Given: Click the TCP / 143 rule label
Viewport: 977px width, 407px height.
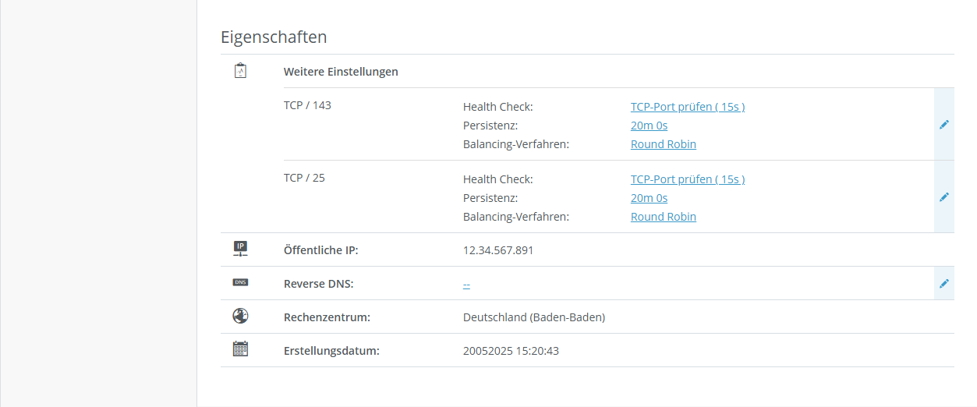Looking at the screenshot, I should pos(307,105).
